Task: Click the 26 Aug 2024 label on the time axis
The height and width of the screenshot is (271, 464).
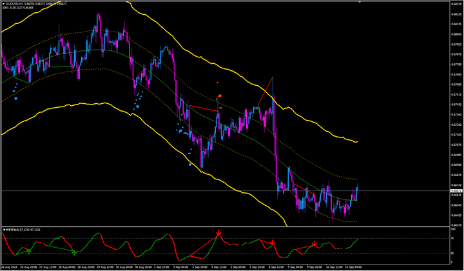Action: tap(8, 266)
